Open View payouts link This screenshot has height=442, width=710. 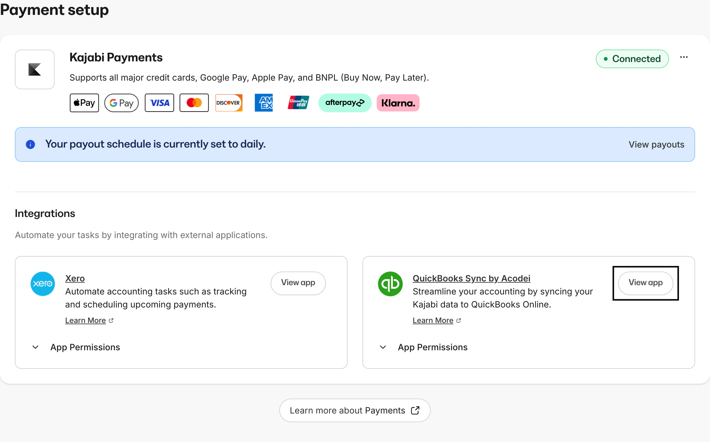coord(657,144)
